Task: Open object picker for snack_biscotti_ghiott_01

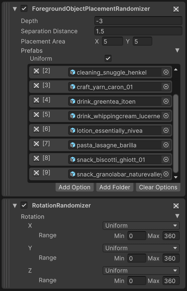Action: coord(166,160)
